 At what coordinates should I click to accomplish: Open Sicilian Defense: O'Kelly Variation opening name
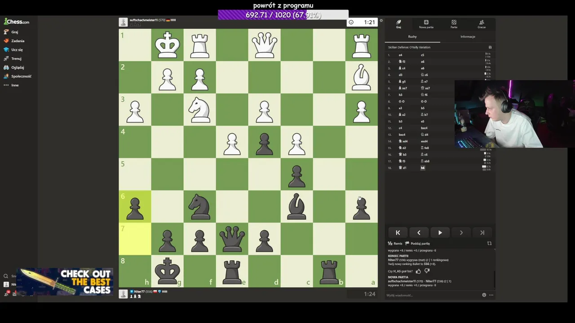tap(409, 47)
